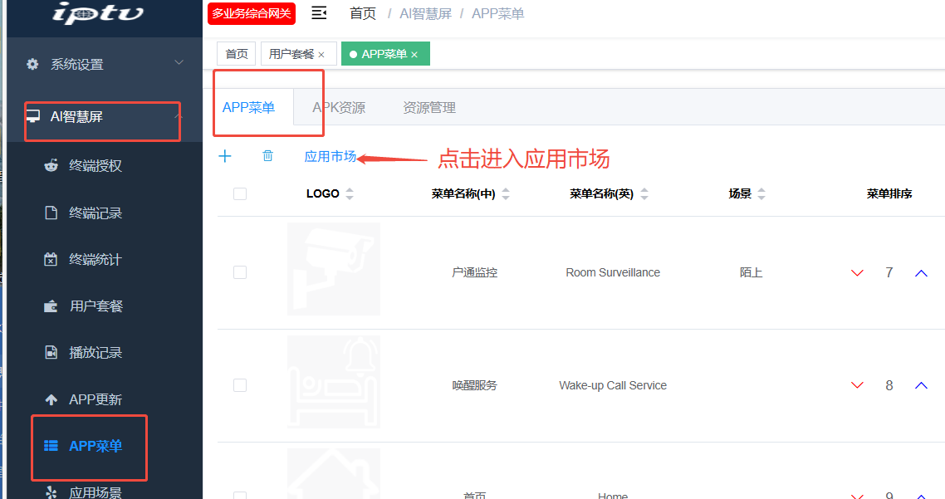Tick the checkbox for Room Surveillance row
945x499 pixels.
pos(240,272)
